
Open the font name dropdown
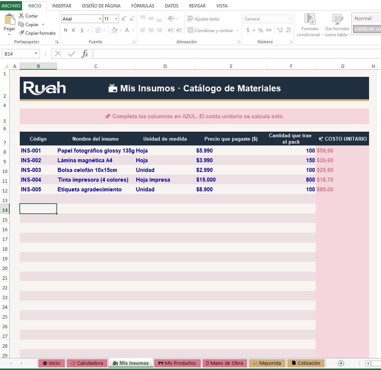(100, 19)
